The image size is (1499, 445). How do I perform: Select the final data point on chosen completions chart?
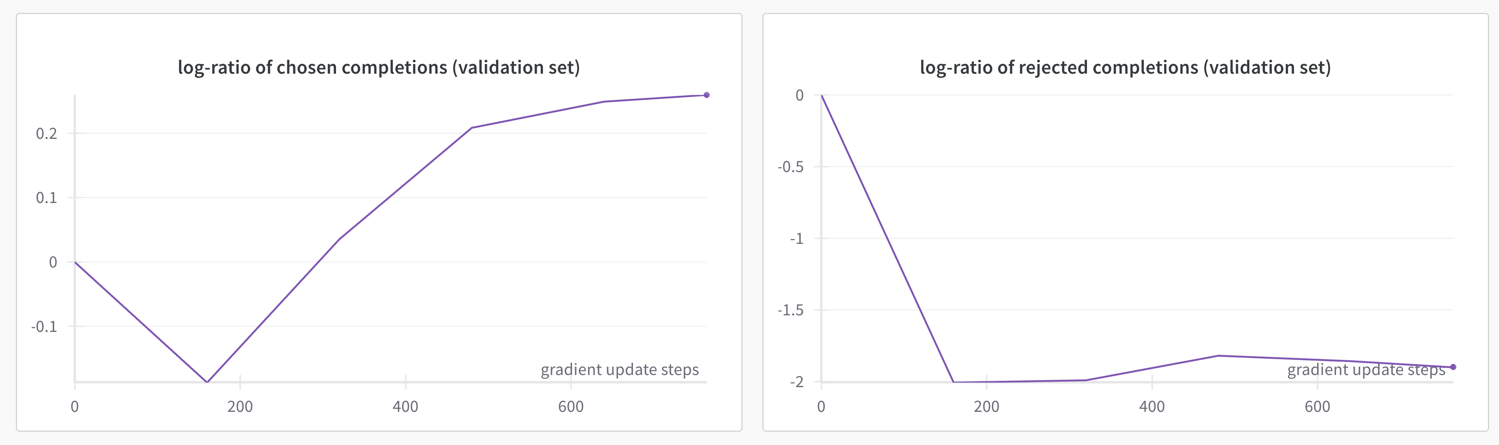click(x=706, y=95)
